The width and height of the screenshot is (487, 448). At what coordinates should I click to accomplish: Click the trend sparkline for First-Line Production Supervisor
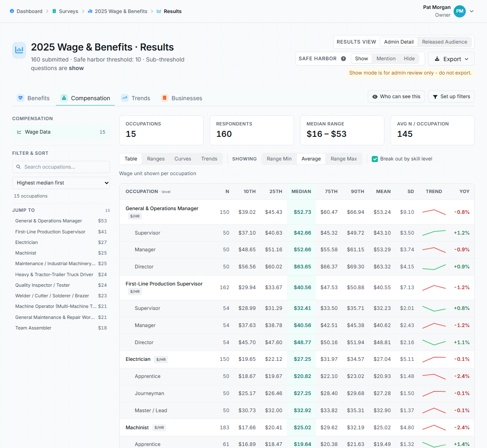point(434,288)
